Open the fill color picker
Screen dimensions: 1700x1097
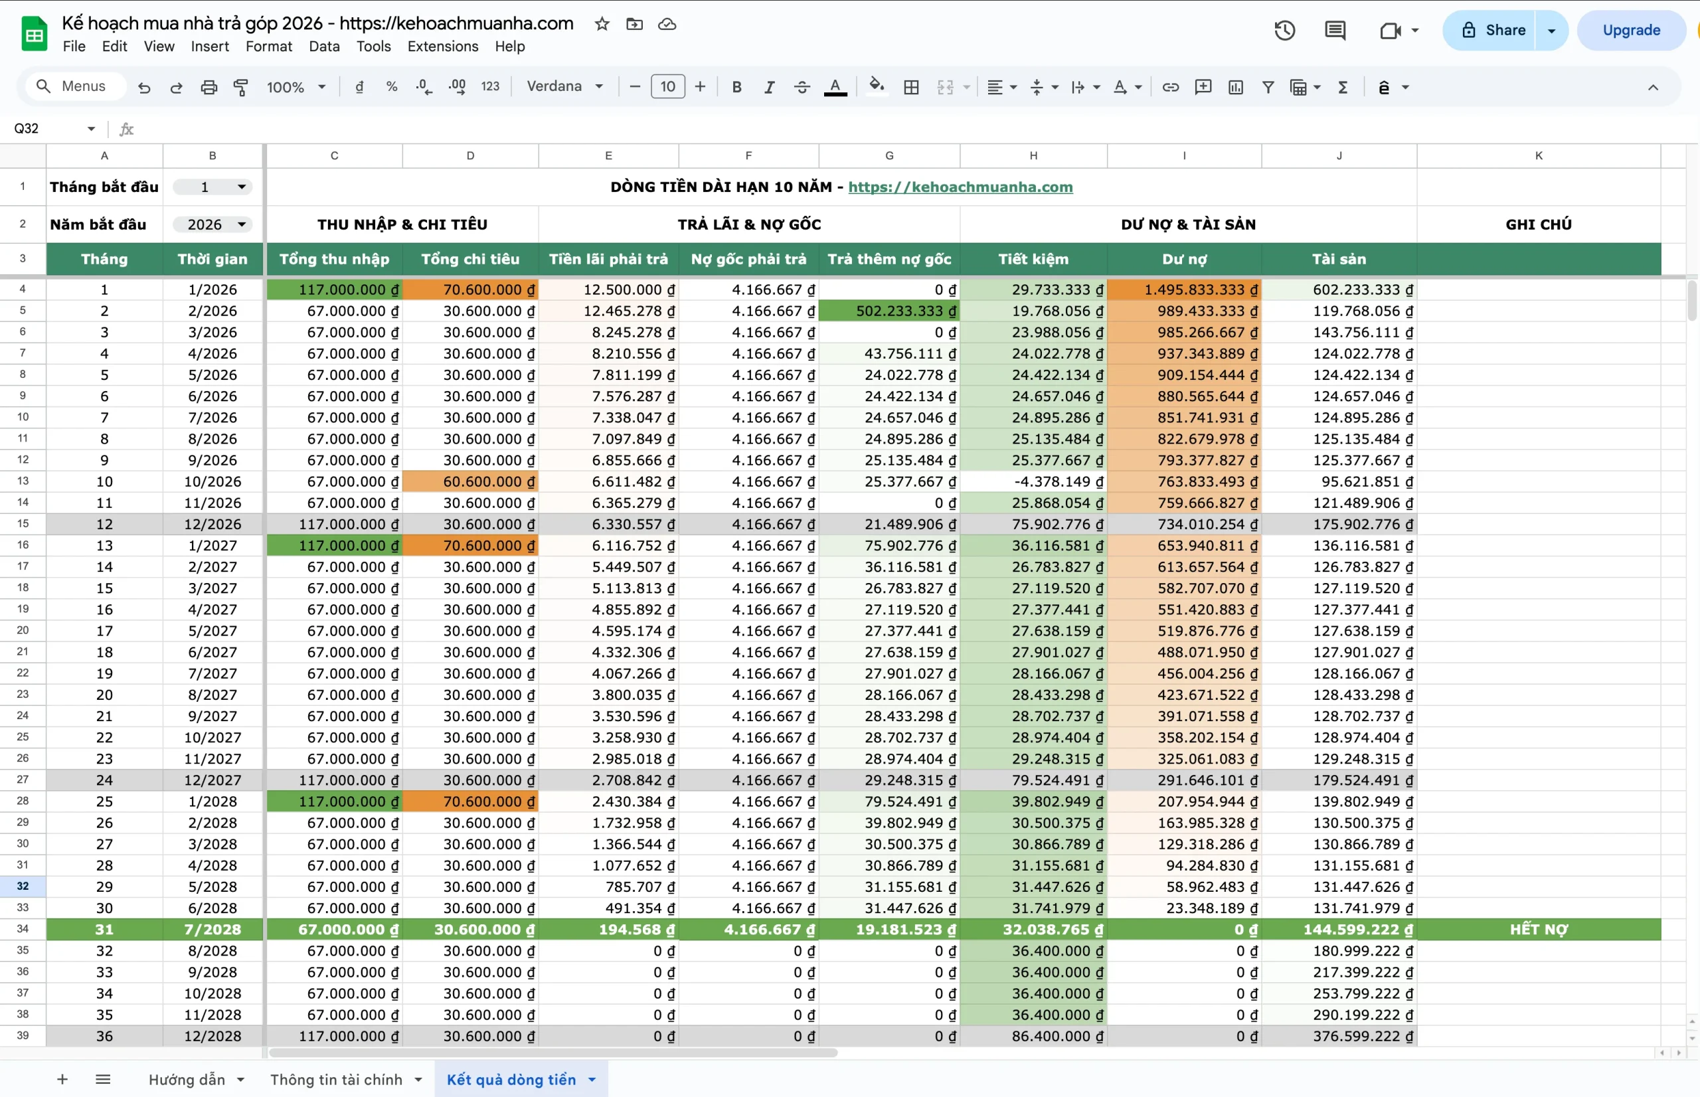point(877,87)
